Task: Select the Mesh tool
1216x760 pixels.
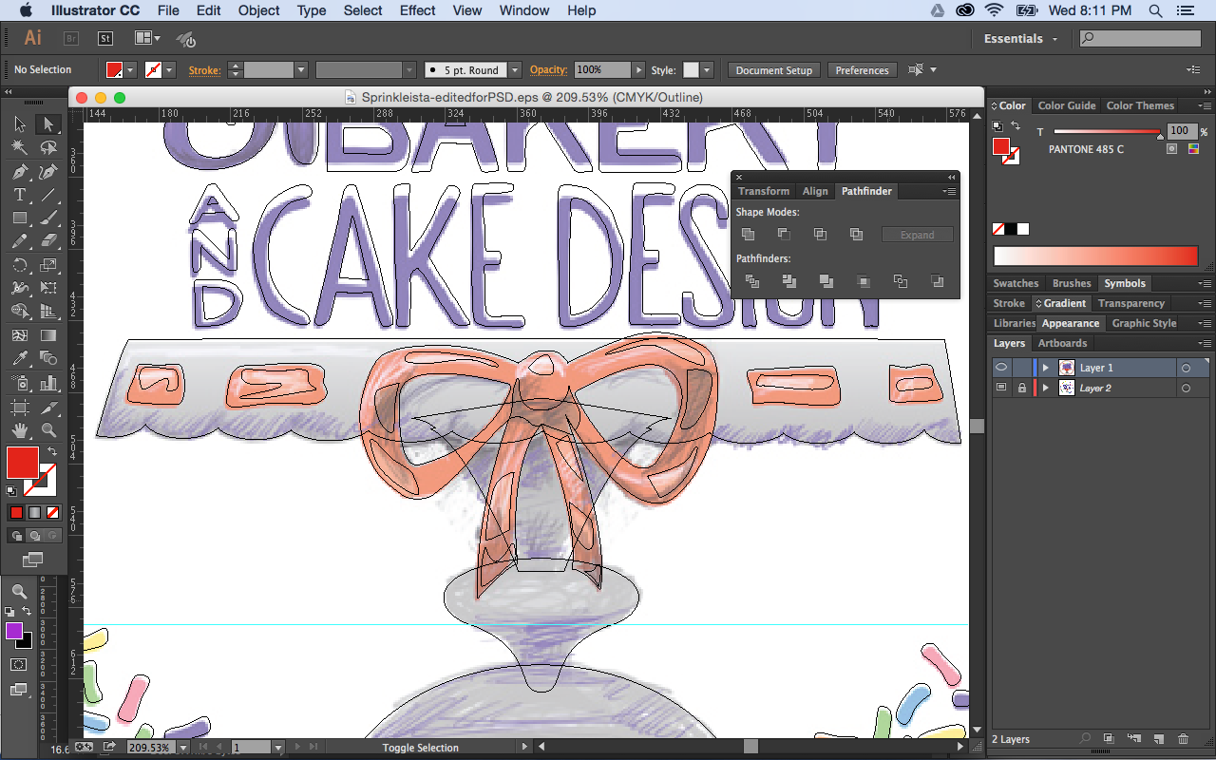Action: tap(19, 335)
